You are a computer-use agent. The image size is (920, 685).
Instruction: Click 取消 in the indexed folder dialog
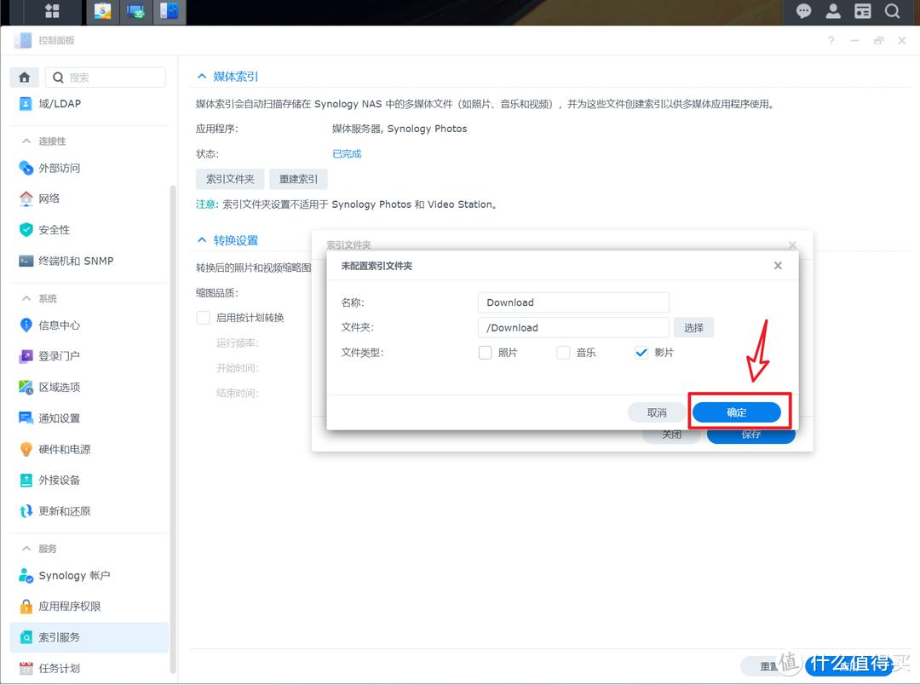(x=657, y=412)
